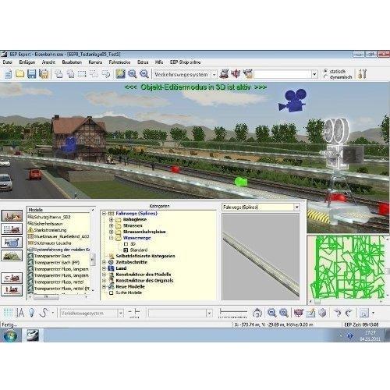Click the zoom in magnifier in top toolbar
Viewport: 390px width, 390px height.
coord(133,74)
